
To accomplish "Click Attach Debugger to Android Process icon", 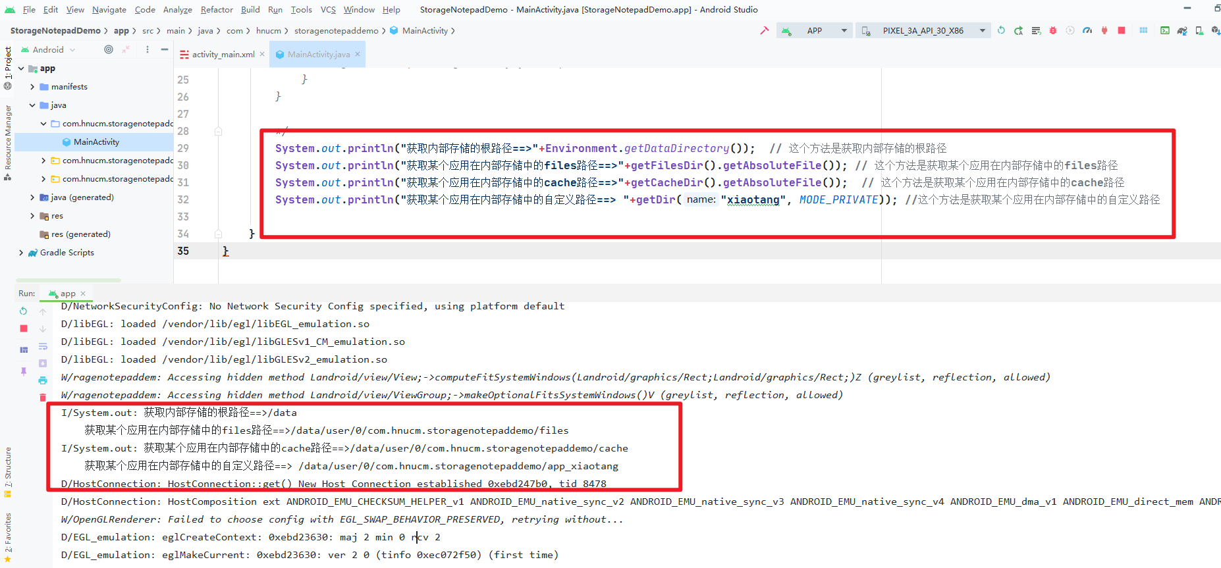I will 1104,31.
